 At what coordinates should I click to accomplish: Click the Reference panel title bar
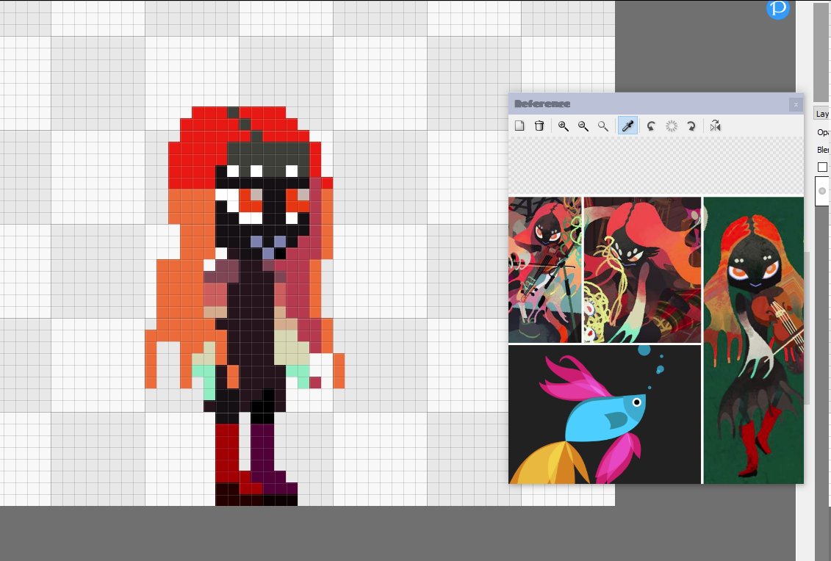(x=656, y=104)
